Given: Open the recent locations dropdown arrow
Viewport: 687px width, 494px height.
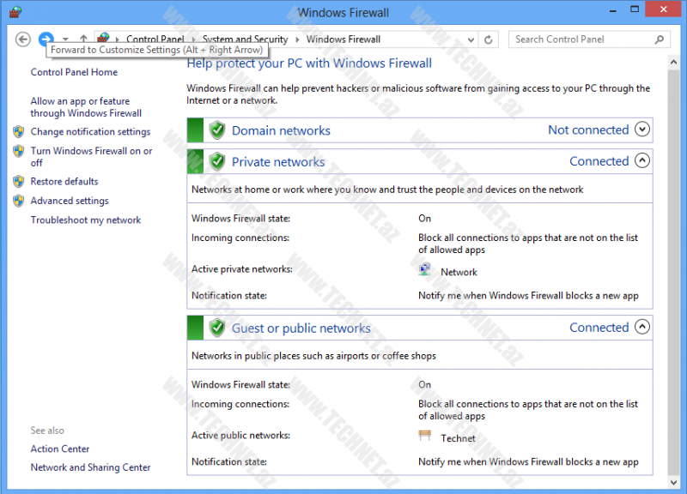Looking at the screenshot, I should click(65, 39).
